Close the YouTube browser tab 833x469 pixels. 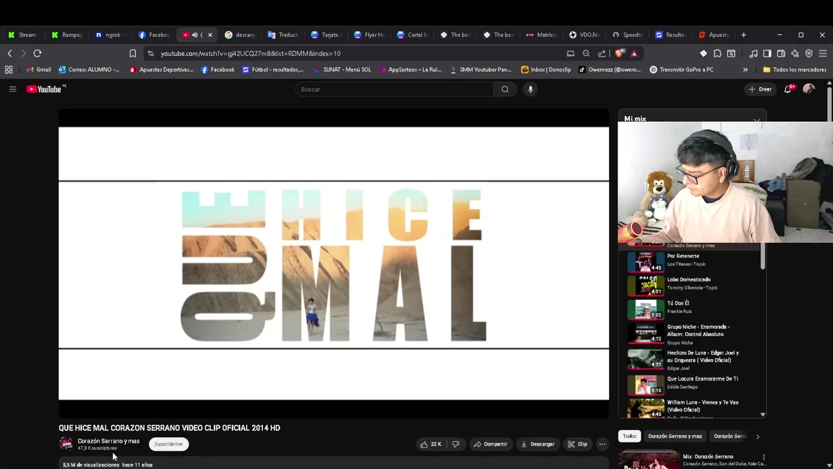210,35
